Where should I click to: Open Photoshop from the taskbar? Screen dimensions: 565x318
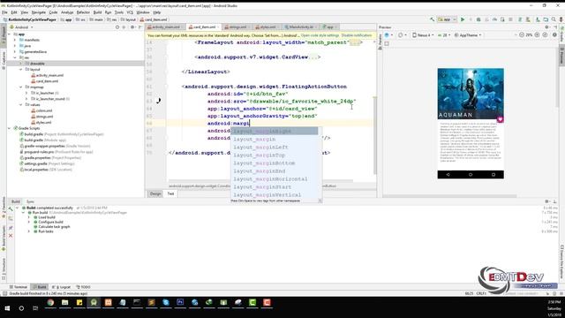[180, 302]
